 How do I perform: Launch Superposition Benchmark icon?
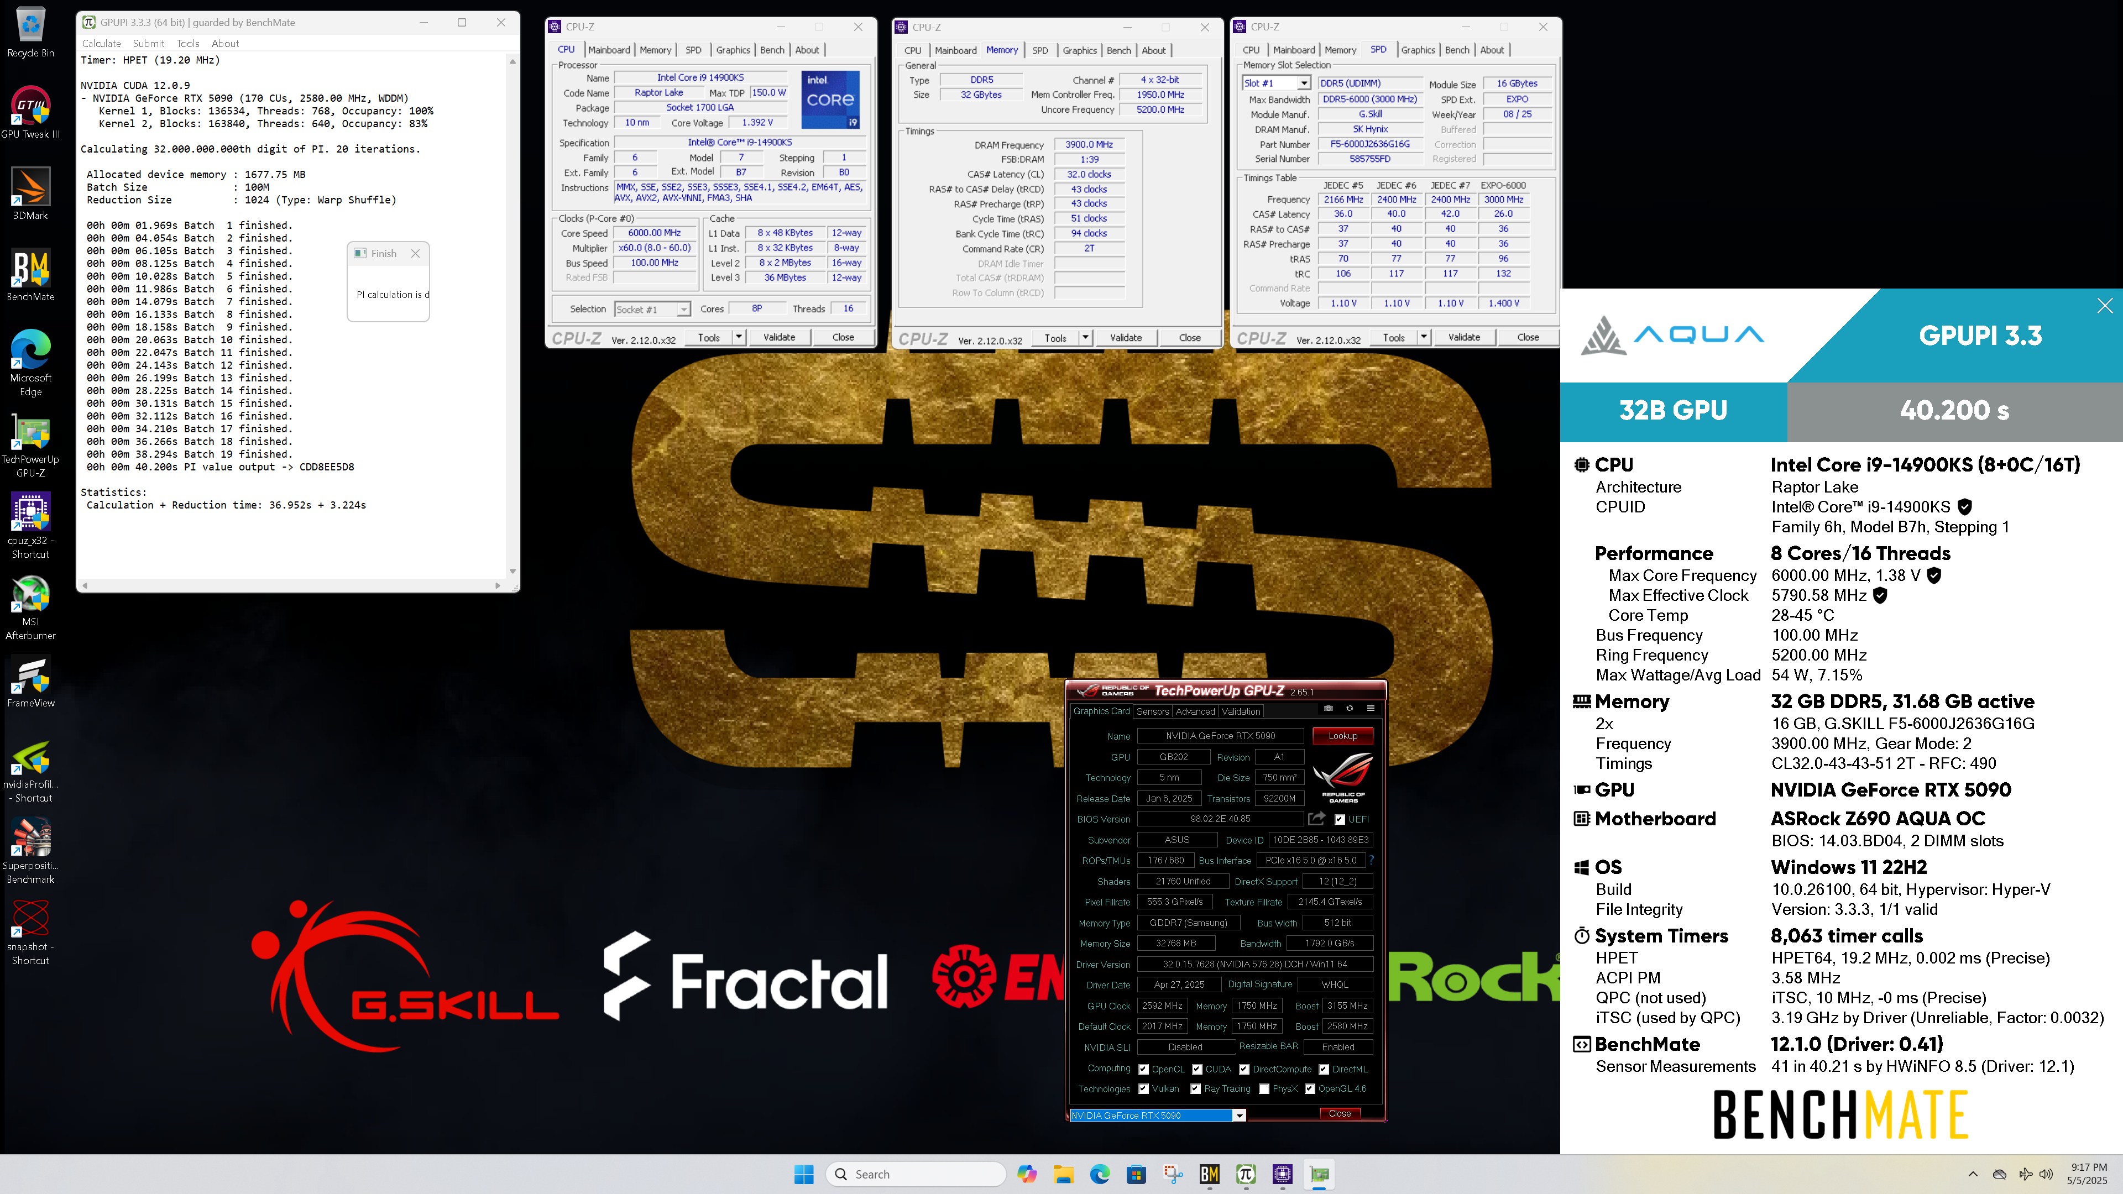[30, 850]
